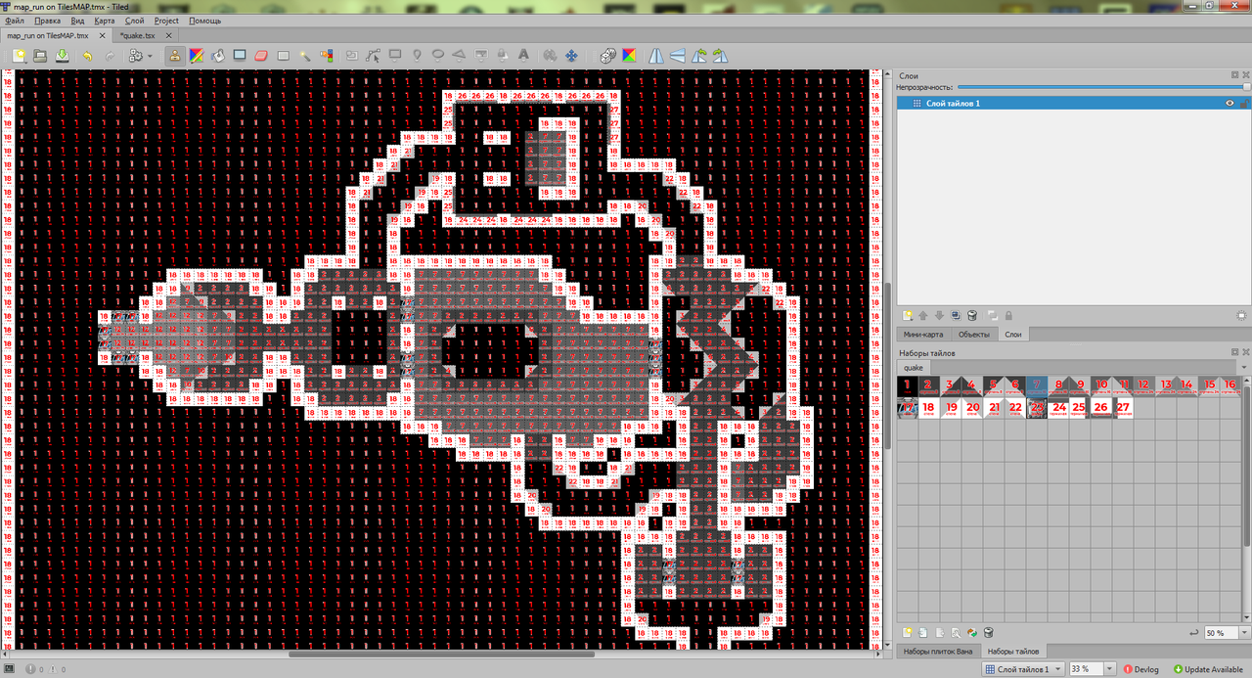Select the Stamp Brush tool
Viewport: 1252px width, 678px height.
174,56
